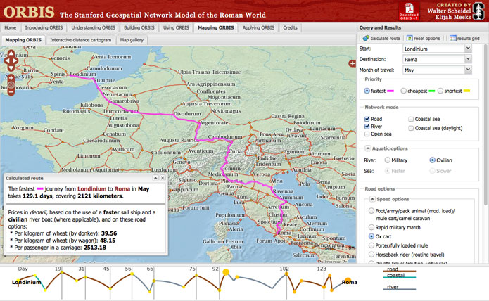Click the calculate route icon

(x=366, y=38)
